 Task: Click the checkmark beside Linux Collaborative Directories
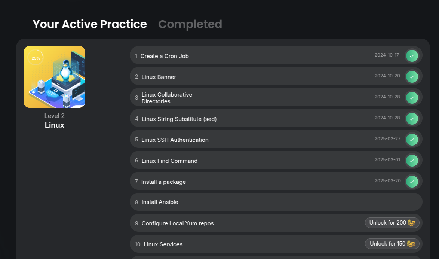(x=412, y=98)
